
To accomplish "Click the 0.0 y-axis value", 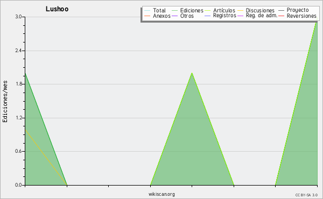I will pos(18,185).
